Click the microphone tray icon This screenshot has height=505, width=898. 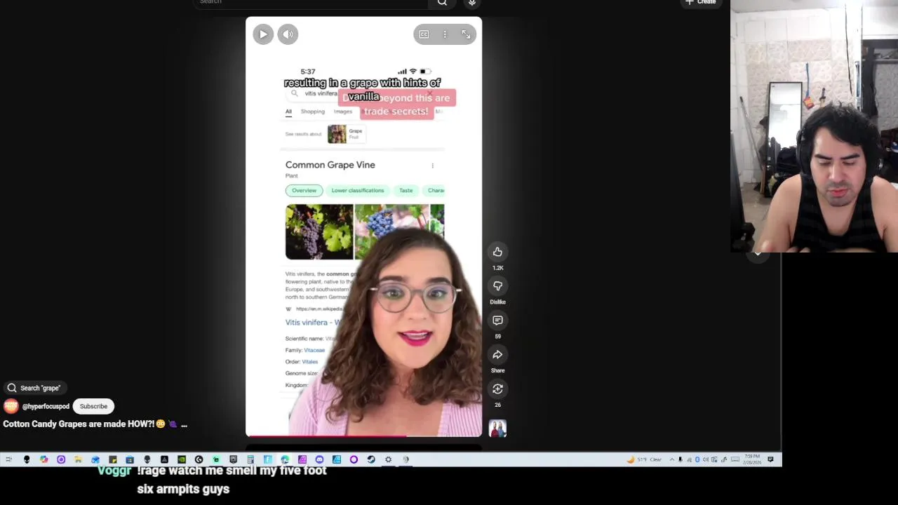[681, 459]
